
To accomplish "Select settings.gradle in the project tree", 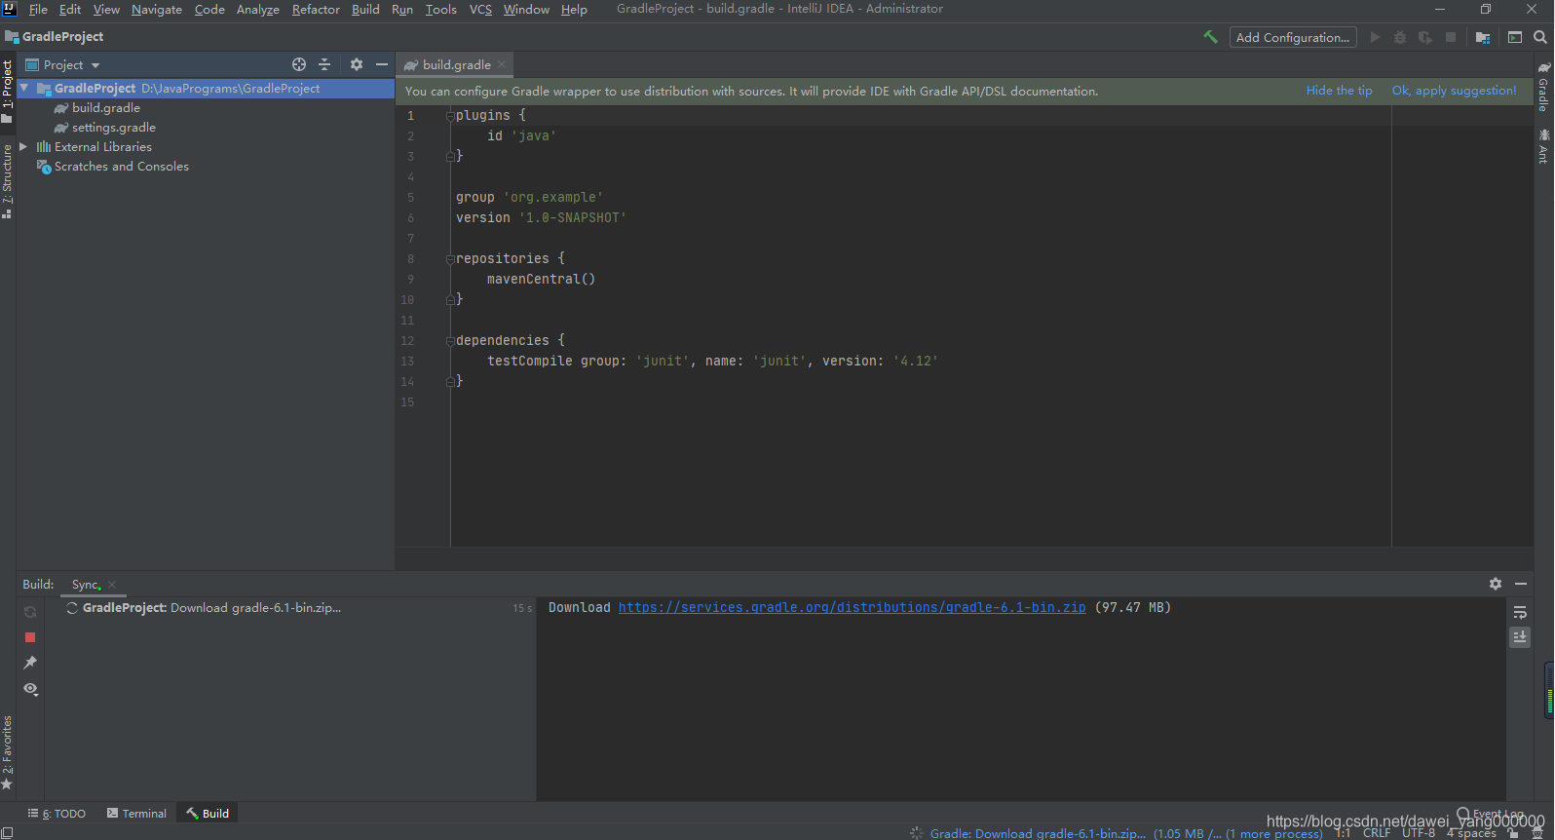I will click(x=114, y=128).
